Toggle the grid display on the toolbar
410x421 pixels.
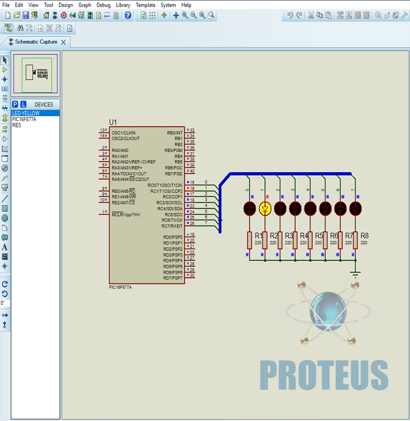152,15
